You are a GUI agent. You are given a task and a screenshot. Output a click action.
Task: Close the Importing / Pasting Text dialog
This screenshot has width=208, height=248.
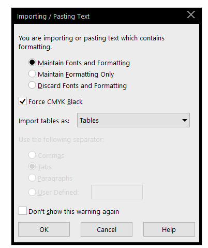191,14
